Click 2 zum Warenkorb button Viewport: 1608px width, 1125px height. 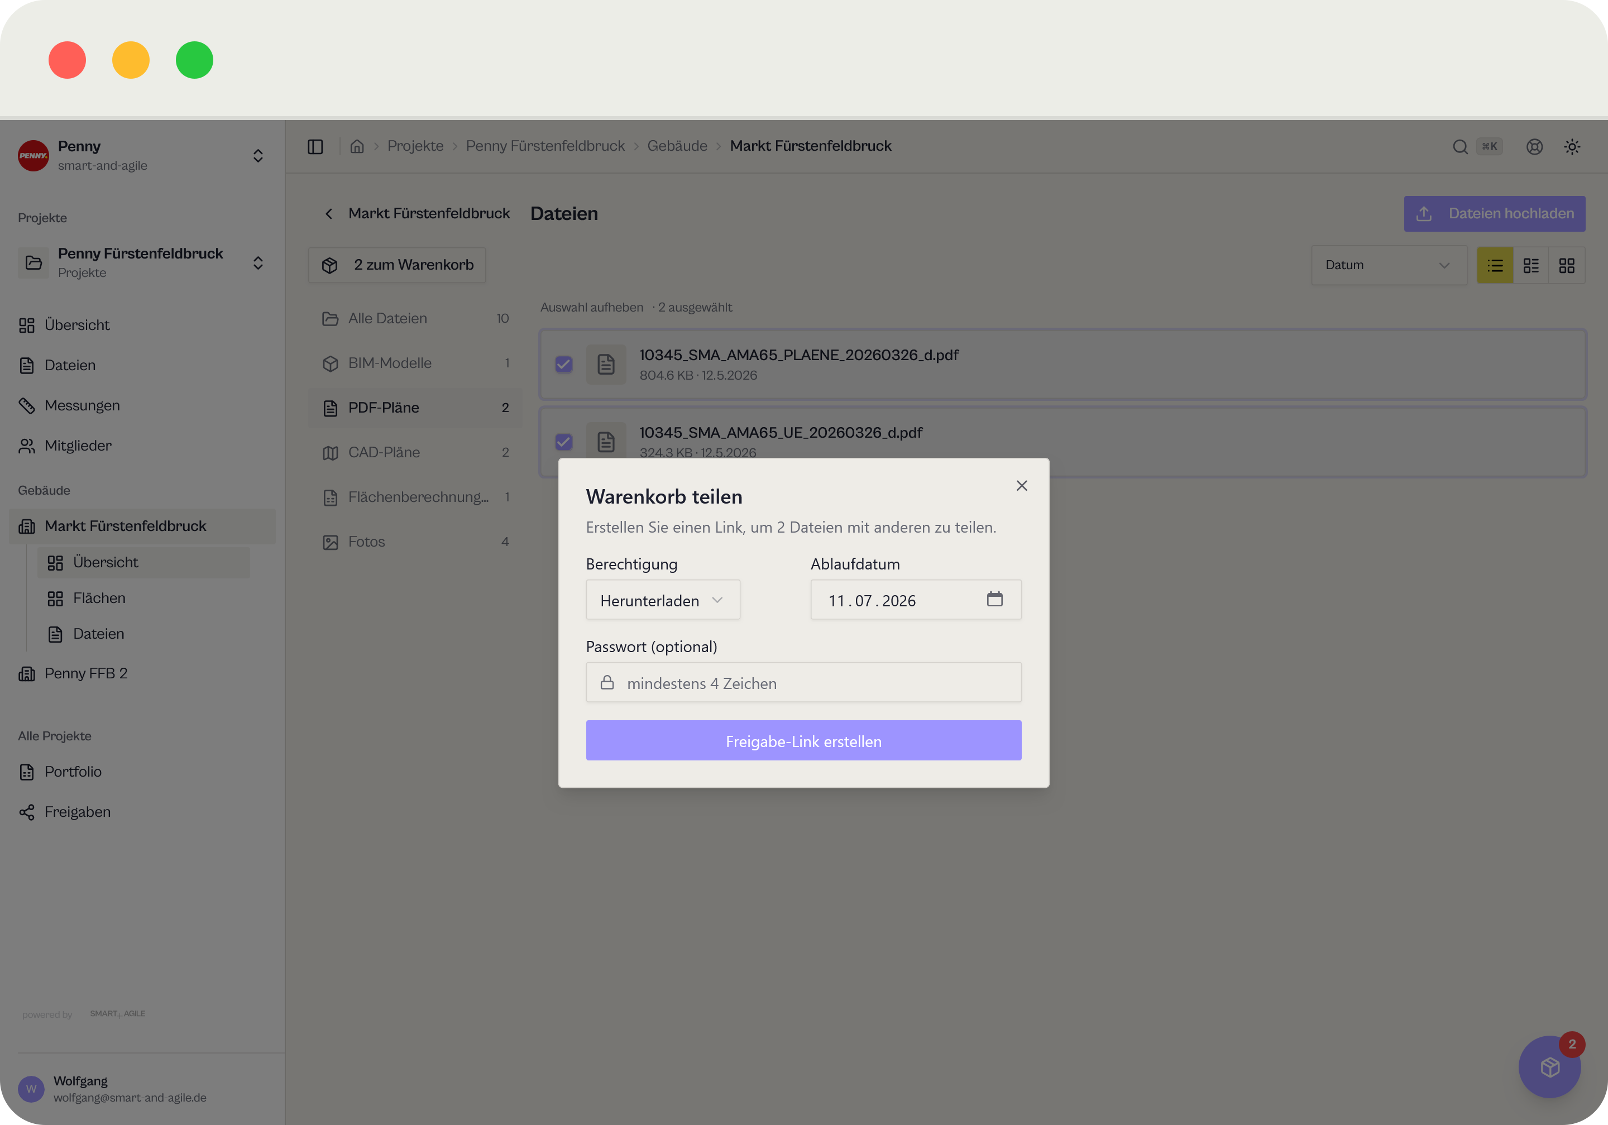tap(397, 266)
